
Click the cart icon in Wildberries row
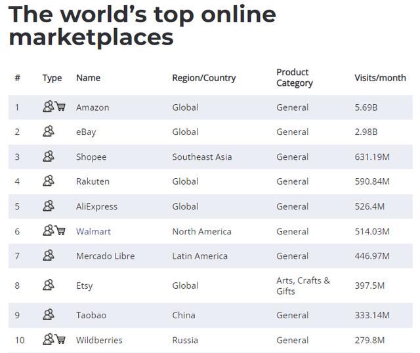(60, 339)
